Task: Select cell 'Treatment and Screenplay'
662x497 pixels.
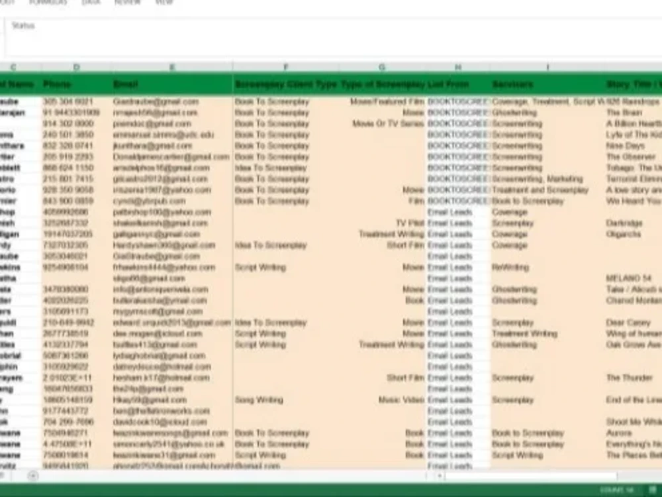Action: click(x=547, y=190)
